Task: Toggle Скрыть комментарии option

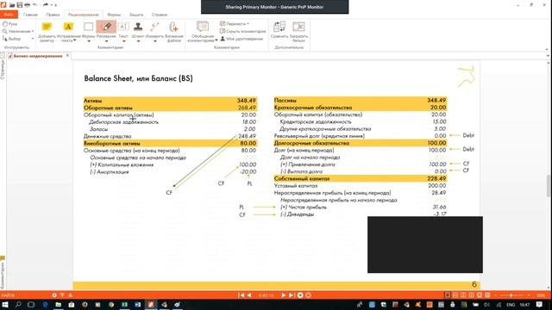Action: [243, 31]
